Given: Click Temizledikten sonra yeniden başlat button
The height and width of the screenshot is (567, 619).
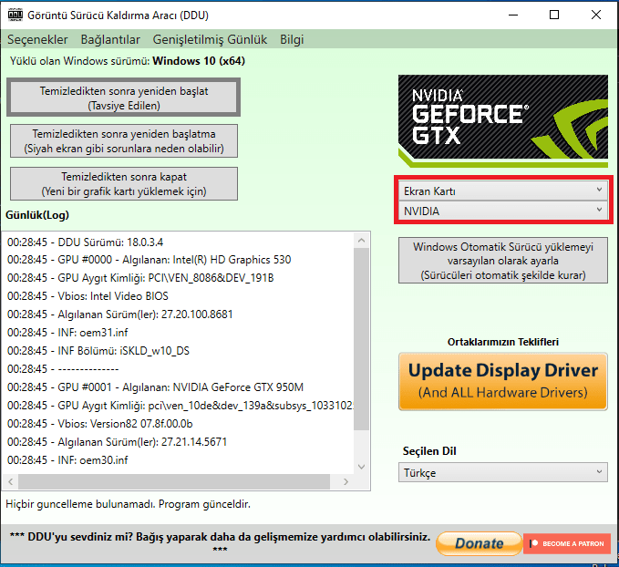Looking at the screenshot, I should (124, 98).
